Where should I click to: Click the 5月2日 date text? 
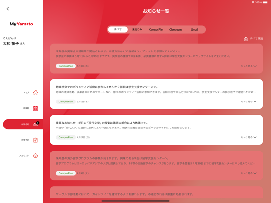[x=82, y=101]
